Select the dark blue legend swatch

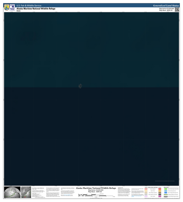pyautogui.click(x=166, y=192)
